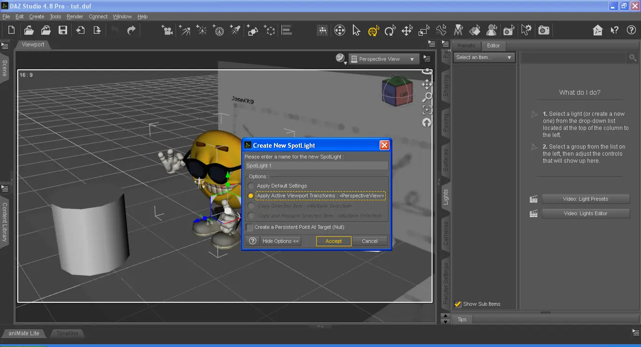Select the Apply Default Settings radio option
This screenshot has height=347, width=641.
251,186
